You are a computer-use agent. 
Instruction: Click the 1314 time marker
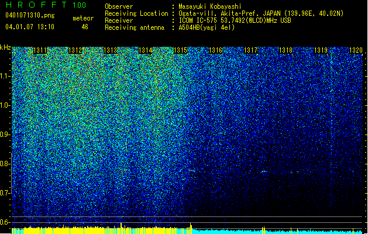(x=146, y=50)
